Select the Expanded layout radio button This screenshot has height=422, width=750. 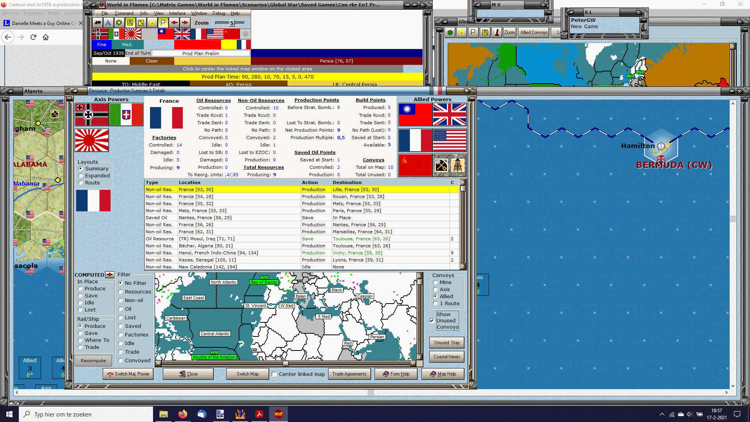(81, 176)
